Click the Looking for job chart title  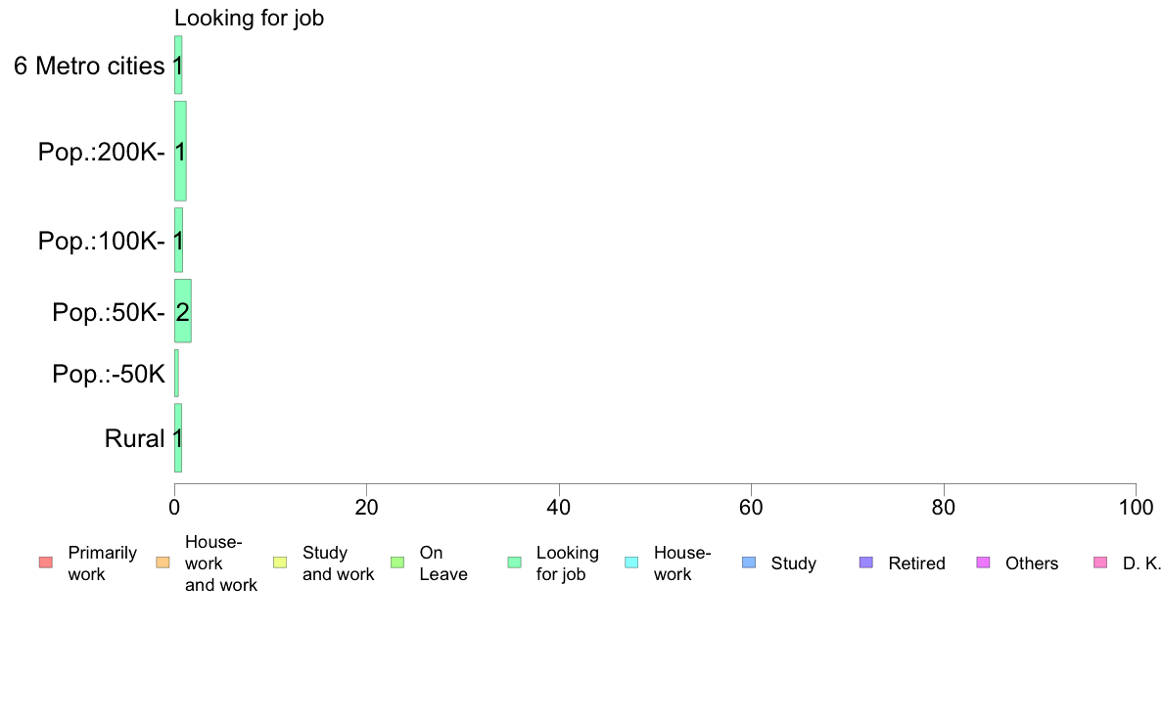click(250, 18)
